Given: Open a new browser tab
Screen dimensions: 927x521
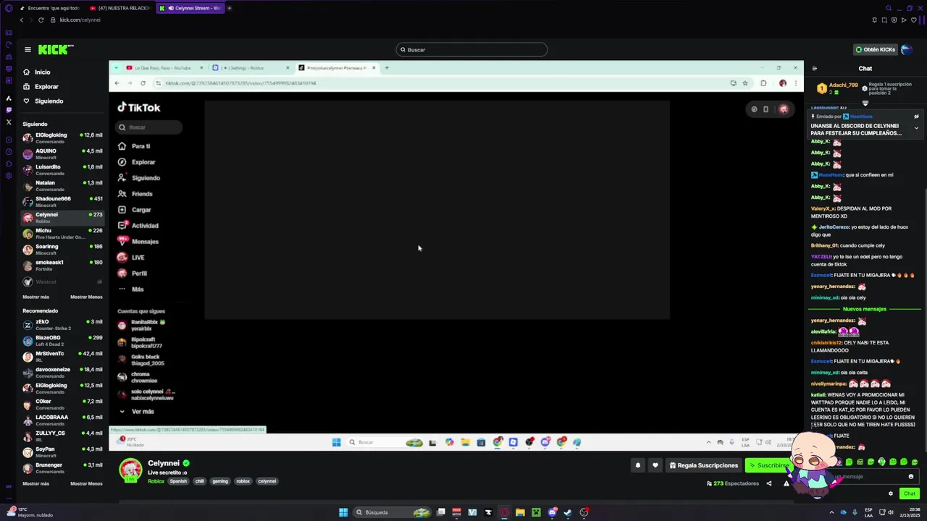Looking at the screenshot, I should (230, 8).
